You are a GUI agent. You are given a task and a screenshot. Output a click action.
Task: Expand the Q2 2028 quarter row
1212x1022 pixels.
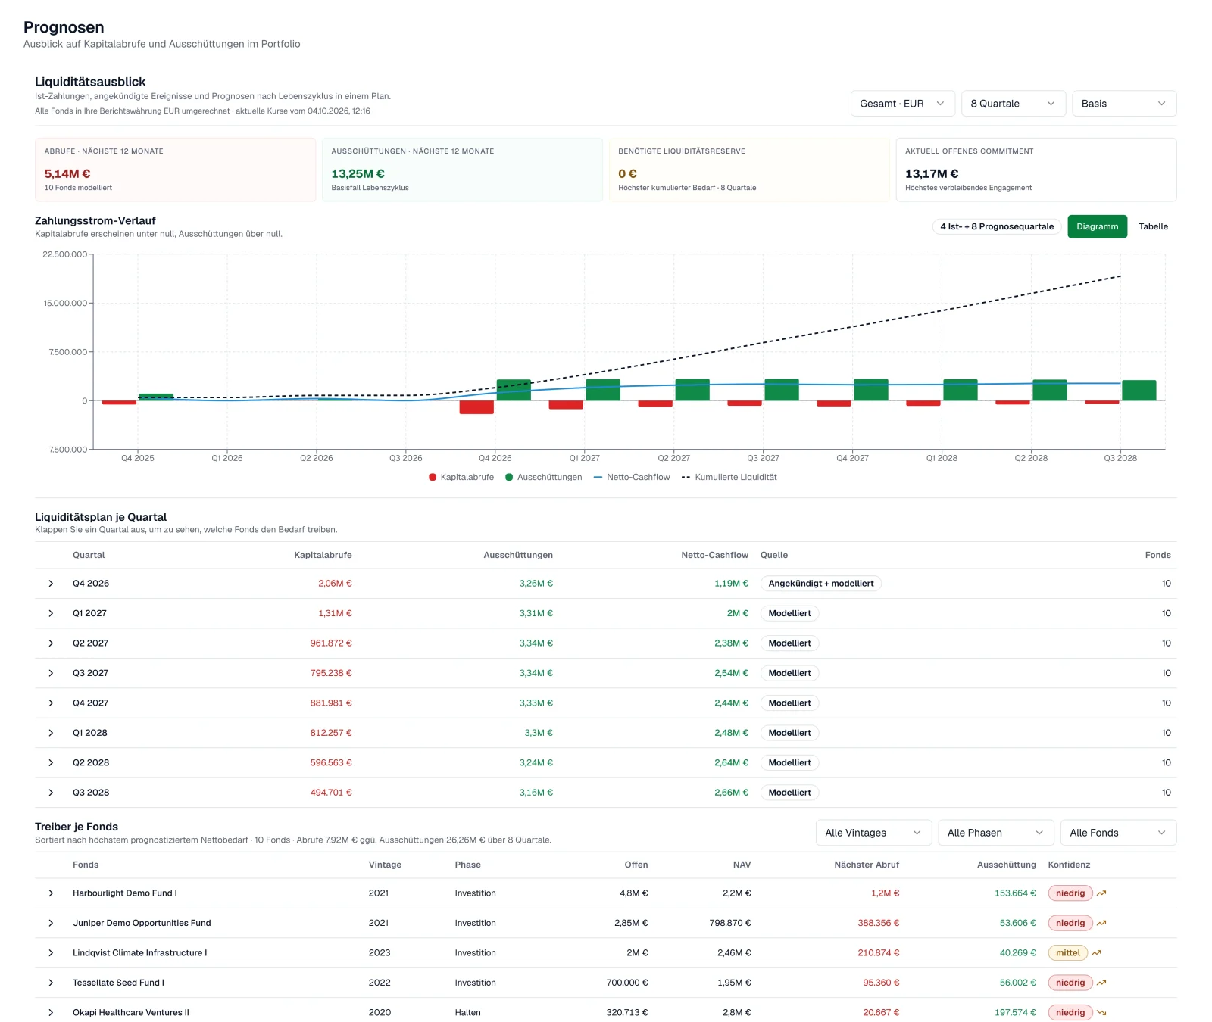[51, 763]
